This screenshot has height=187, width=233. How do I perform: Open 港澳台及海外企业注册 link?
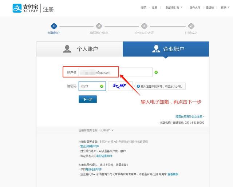point(190,116)
